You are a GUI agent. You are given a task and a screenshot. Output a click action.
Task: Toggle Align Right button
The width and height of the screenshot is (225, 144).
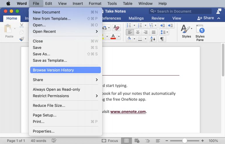(x=146, y=32)
